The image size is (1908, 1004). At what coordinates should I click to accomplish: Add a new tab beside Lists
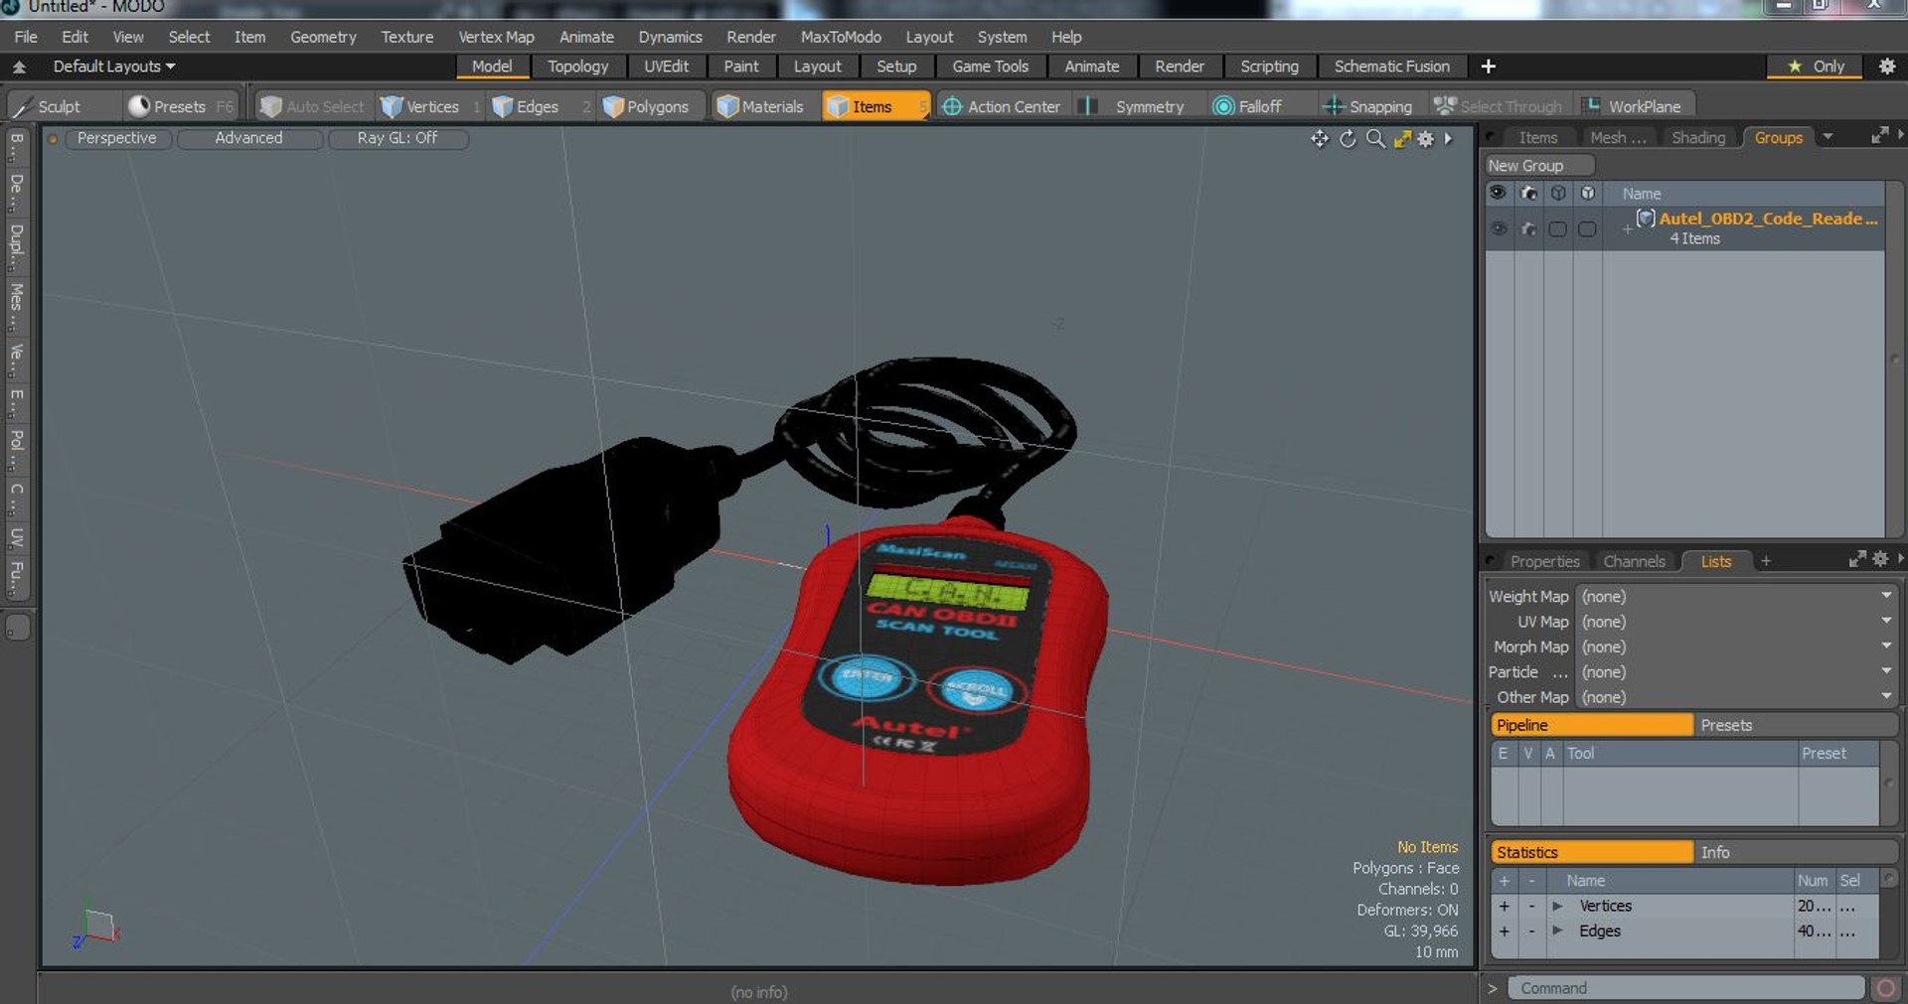click(1766, 561)
